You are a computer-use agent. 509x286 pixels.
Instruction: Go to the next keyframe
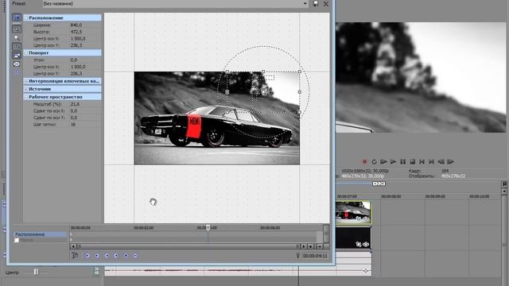[107, 256]
